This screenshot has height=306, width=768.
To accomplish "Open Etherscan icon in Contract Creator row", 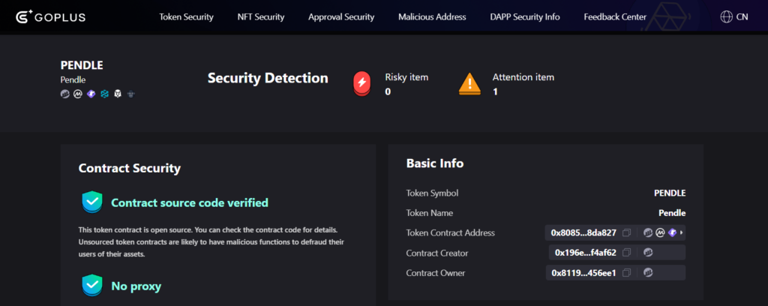I will [648, 253].
